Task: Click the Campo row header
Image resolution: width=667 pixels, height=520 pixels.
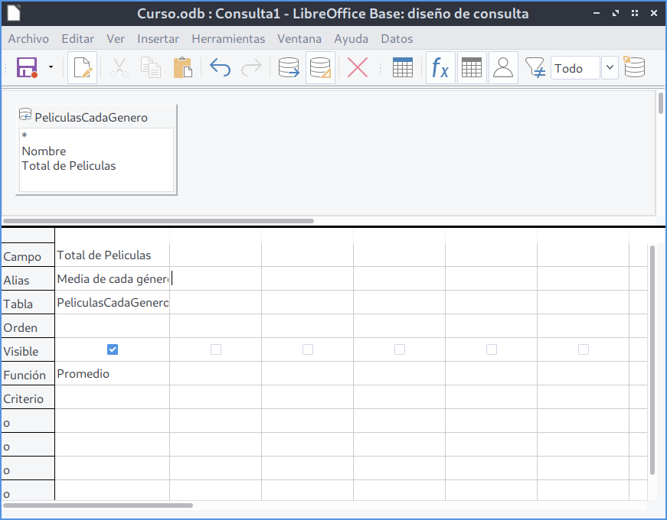Action: click(x=28, y=256)
